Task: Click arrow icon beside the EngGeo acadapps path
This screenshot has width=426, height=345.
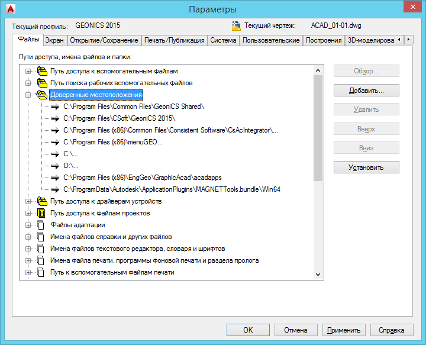Action: coord(55,178)
